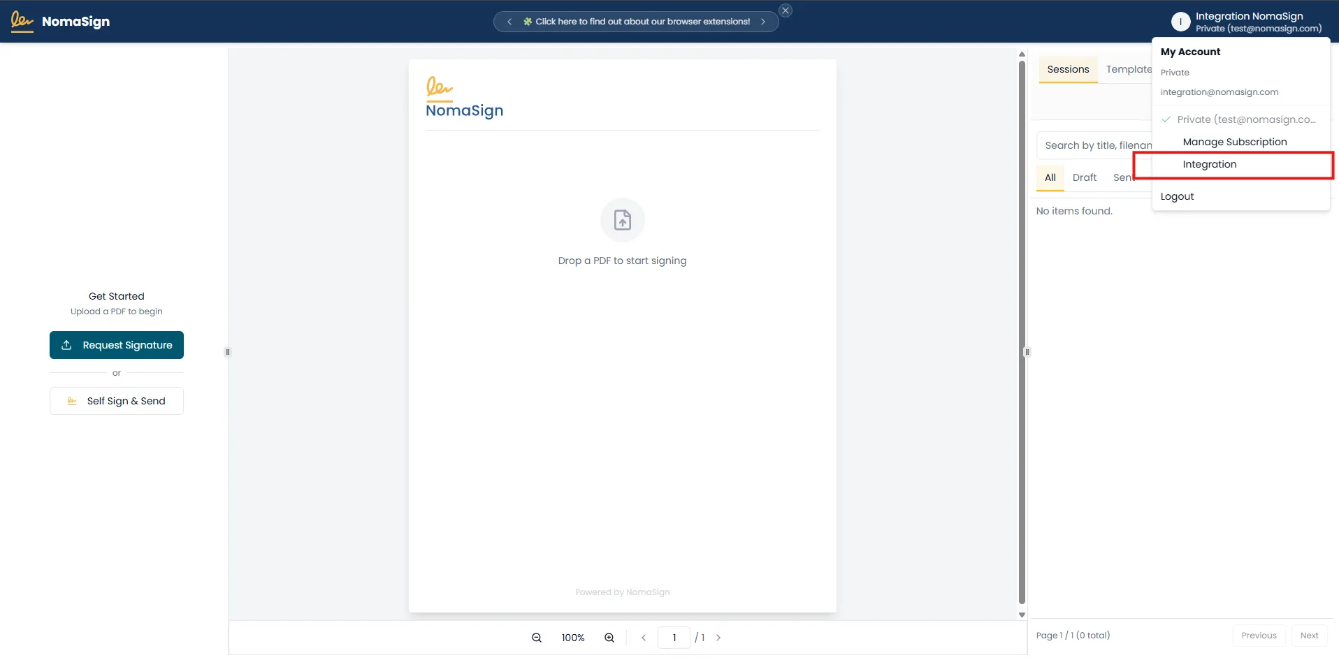Click the right panel resize handle
Image resolution: width=1339 pixels, height=660 pixels.
click(1027, 352)
